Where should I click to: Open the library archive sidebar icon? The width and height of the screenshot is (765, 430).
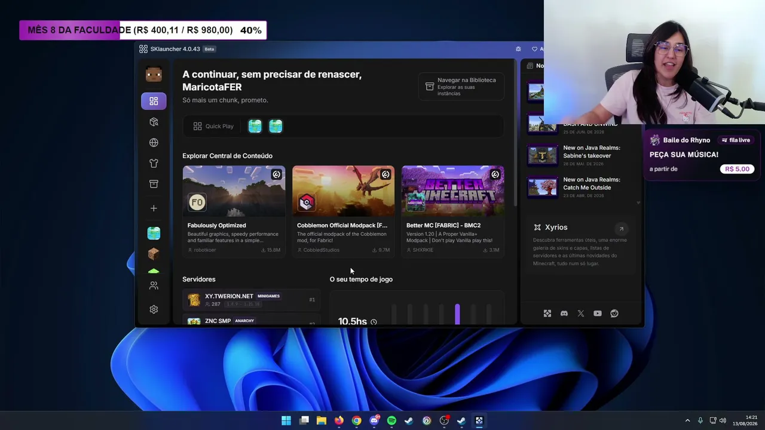coord(154,184)
